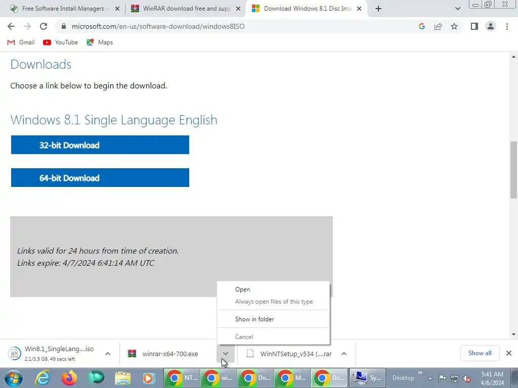Open network tray icon
The image size is (518, 388).
(455, 378)
